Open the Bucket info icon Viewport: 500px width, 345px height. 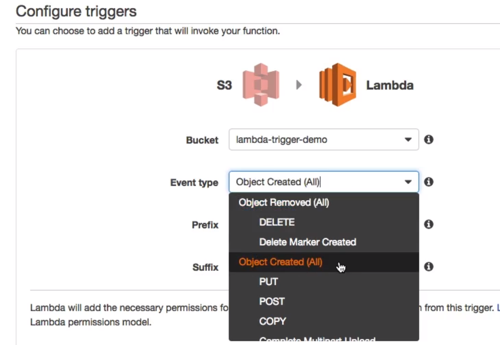point(429,139)
